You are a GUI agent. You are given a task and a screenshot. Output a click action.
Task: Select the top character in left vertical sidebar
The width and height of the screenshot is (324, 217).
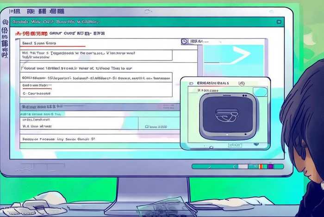pos(6,22)
